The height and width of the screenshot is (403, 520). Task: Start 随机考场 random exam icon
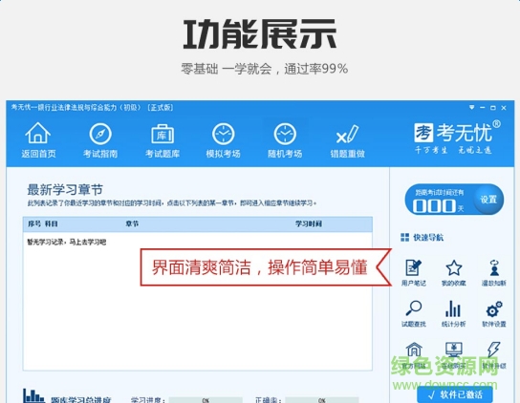pyautogui.click(x=285, y=134)
